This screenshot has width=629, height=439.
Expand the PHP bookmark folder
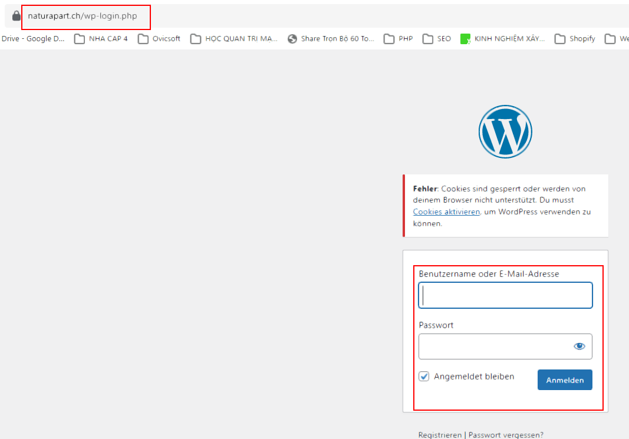(398, 38)
